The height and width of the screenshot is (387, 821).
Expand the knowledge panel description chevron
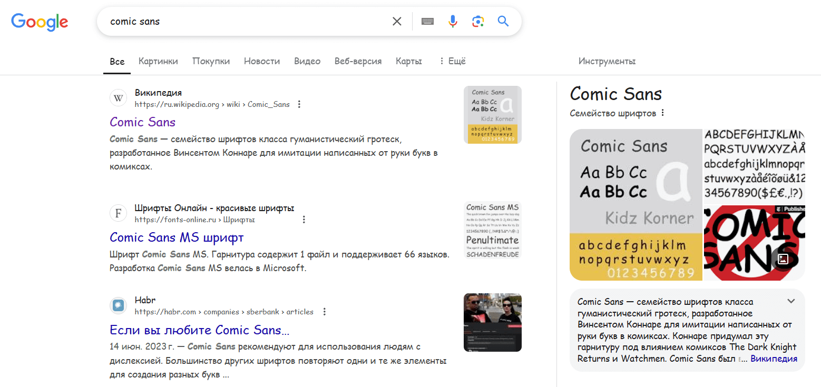coord(791,302)
